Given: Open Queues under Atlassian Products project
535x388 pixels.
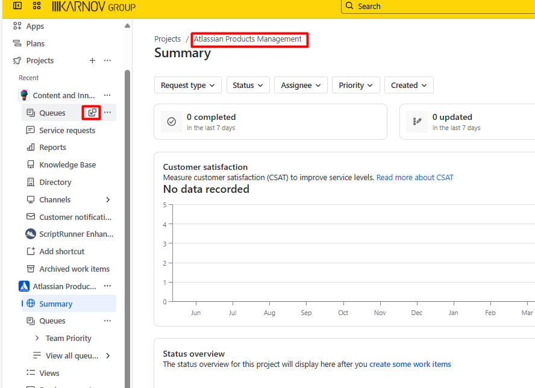Looking at the screenshot, I should point(52,321).
